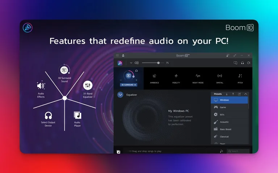Open the playlist icon near search
Viewport: 278px width, 173px height.
pos(222,151)
